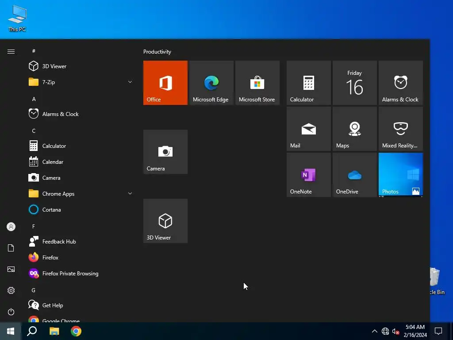
Task: Open the Friday 16 calendar tile
Action: 354,83
